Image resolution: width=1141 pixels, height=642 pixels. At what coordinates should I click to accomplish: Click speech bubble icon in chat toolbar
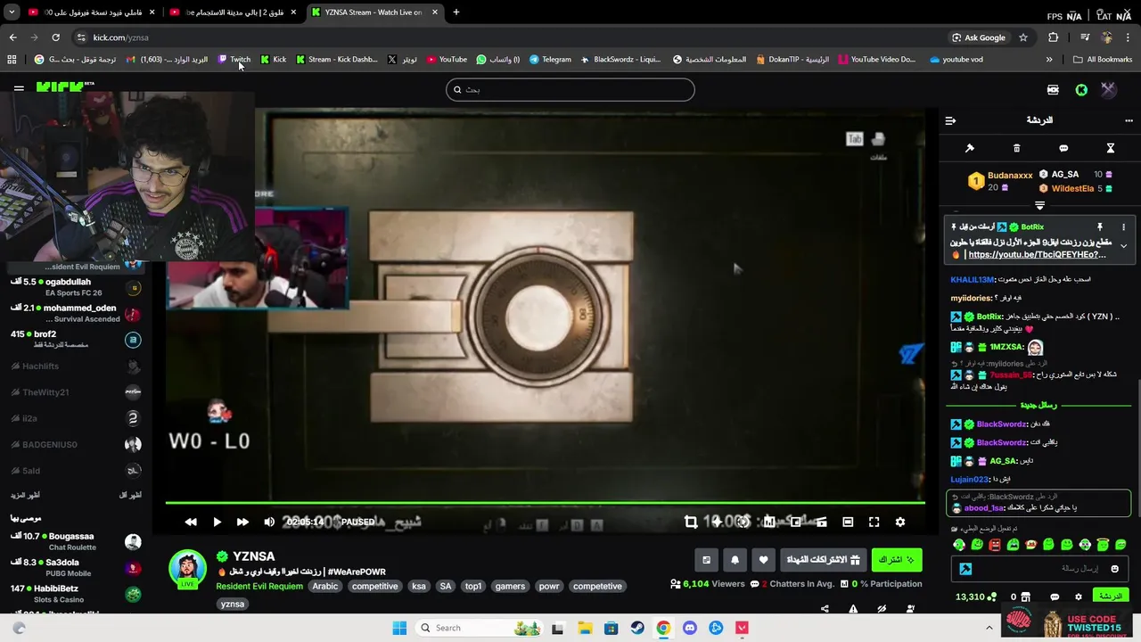tap(1063, 148)
